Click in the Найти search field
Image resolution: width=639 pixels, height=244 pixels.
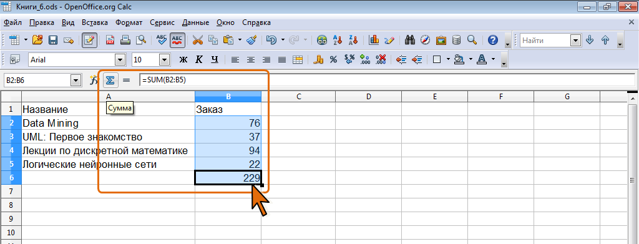pos(545,41)
